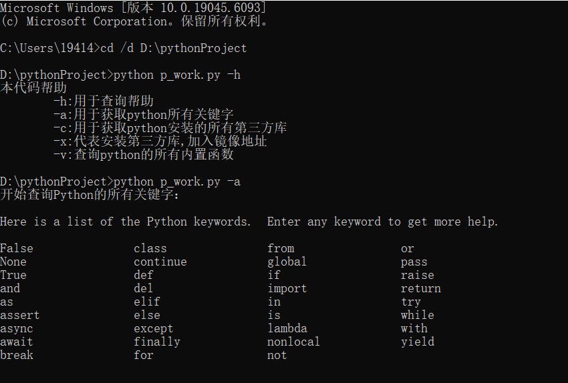Click the "python p_work.py -a" command

click(177, 181)
